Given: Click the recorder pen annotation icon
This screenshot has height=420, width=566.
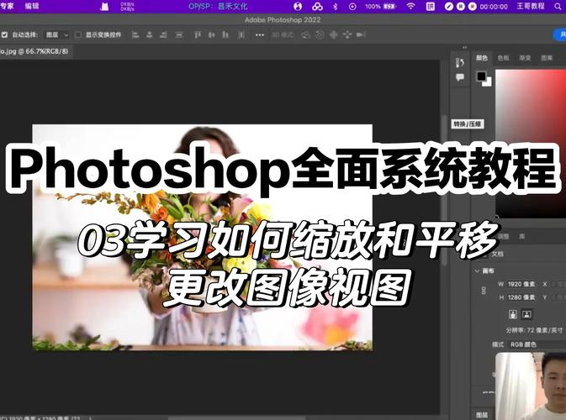Looking at the screenshot, I should 449,6.
